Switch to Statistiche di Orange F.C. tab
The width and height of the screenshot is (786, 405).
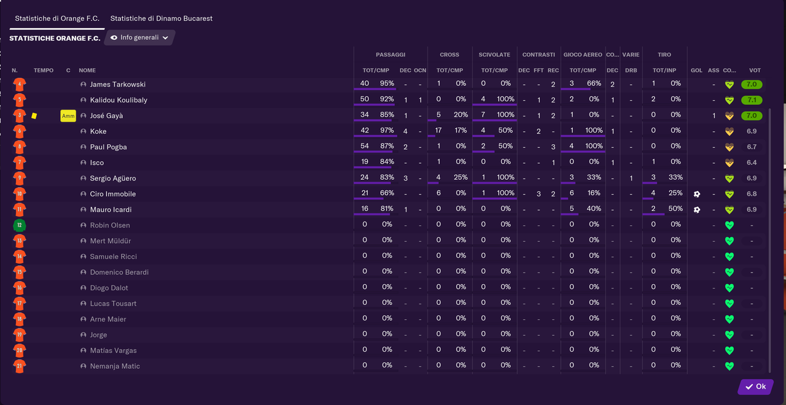pos(57,18)
